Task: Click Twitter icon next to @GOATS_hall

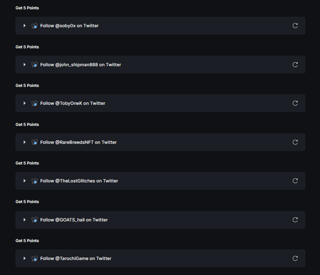Action: pos(34,220)
